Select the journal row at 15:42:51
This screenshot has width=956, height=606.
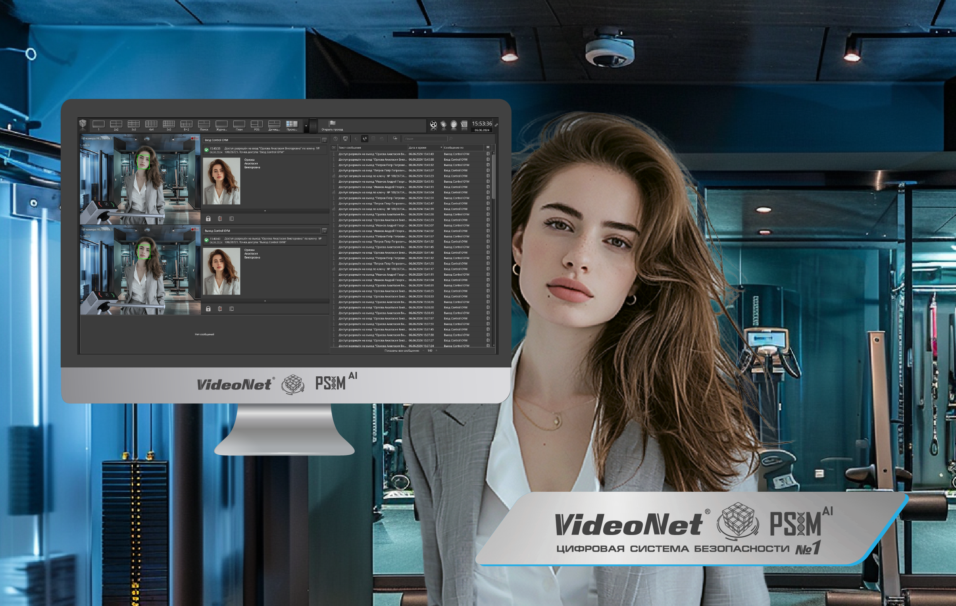411,198
